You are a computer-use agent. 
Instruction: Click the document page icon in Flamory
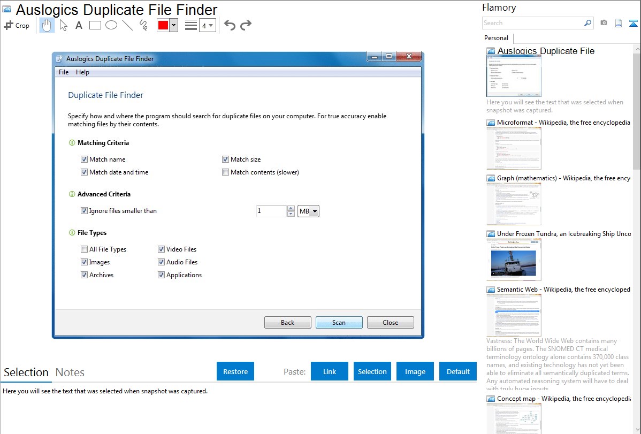[619, 24]
